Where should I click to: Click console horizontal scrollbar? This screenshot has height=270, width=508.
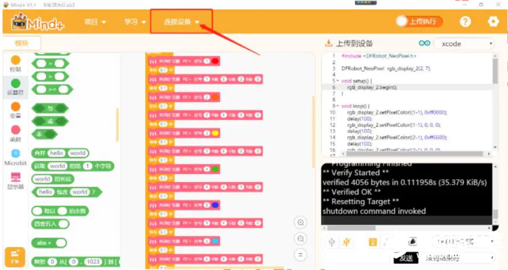click(x=351, y=228)
